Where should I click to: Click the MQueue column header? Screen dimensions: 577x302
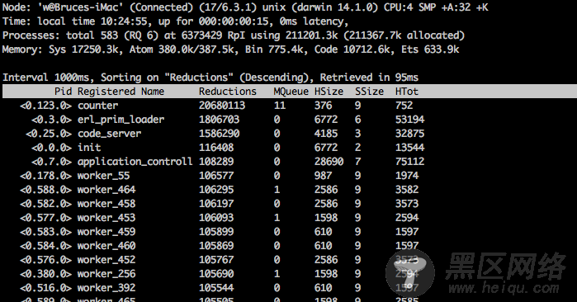point(291,92)
